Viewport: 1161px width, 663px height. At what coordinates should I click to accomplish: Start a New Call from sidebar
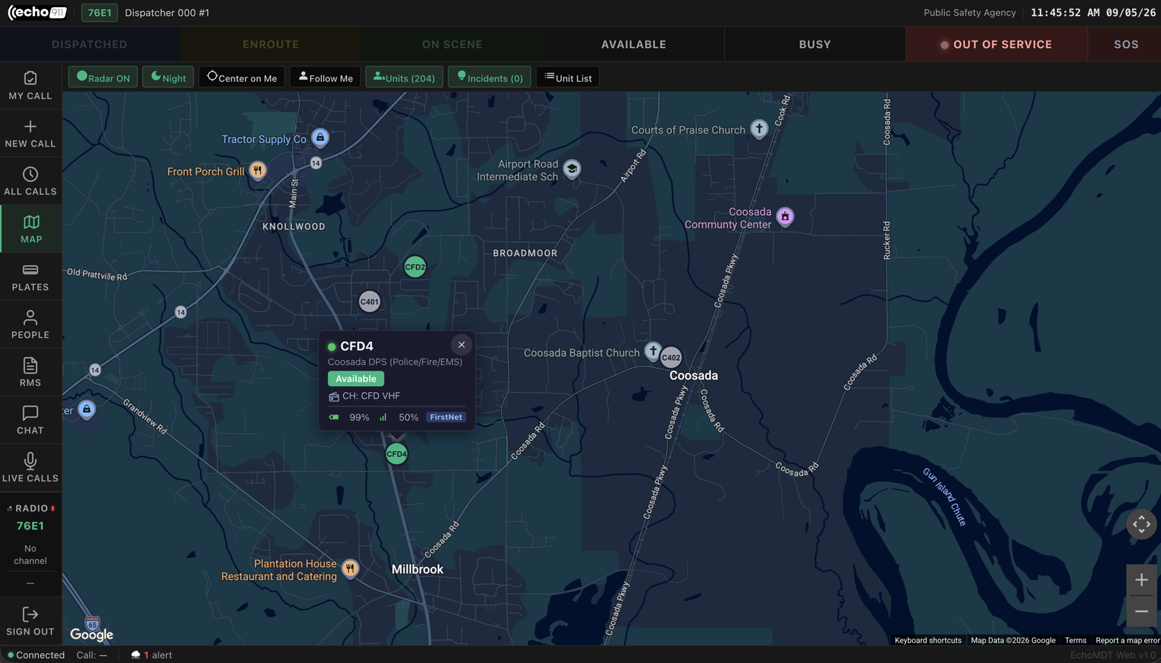click(30, 133)
